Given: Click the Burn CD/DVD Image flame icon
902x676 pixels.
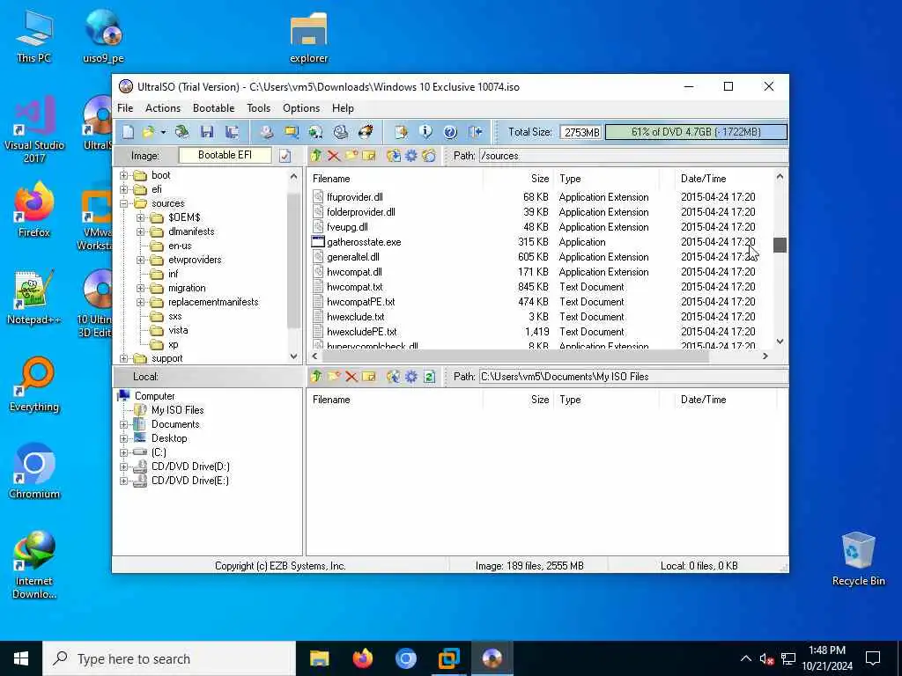Looking at the screenshot, I should tap(366, 132).
